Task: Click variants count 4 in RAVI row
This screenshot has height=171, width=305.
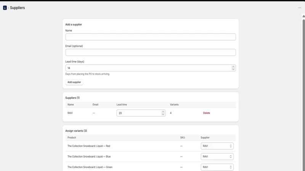Action: [171, 113]
